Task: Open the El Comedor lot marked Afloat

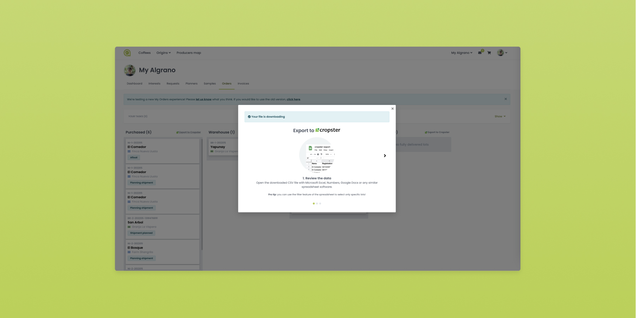Action: pos(162,151)
